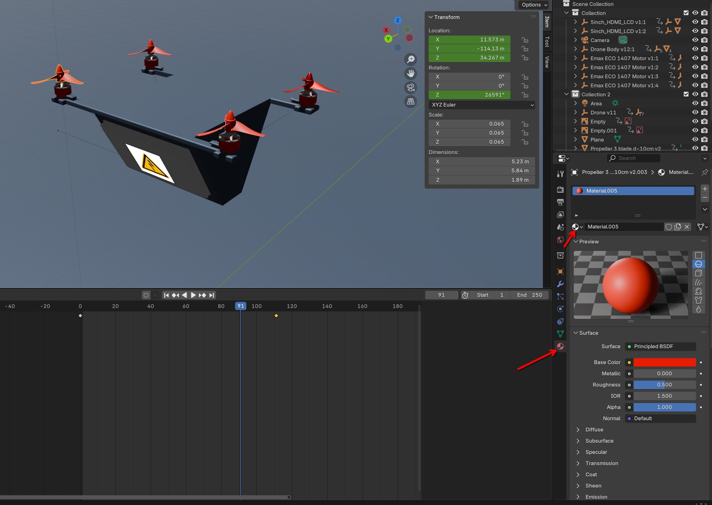Toggle eye for Drone Body v12:1

point(695,49)
